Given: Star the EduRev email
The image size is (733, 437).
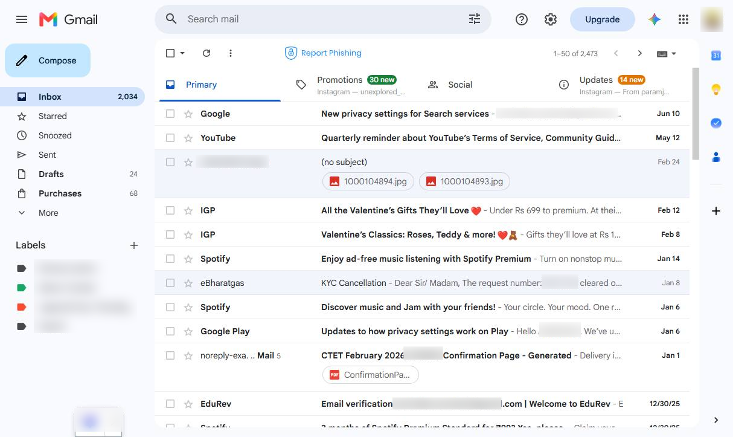Looking at the screenshot, I should (x=188, y=404).
